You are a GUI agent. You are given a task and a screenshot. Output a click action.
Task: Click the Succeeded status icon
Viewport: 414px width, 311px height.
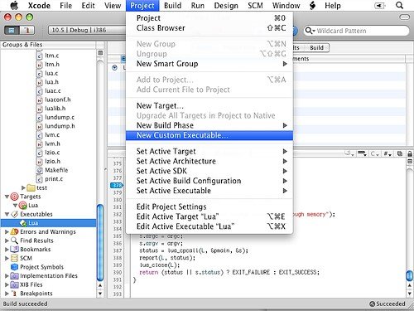(372, 304)
